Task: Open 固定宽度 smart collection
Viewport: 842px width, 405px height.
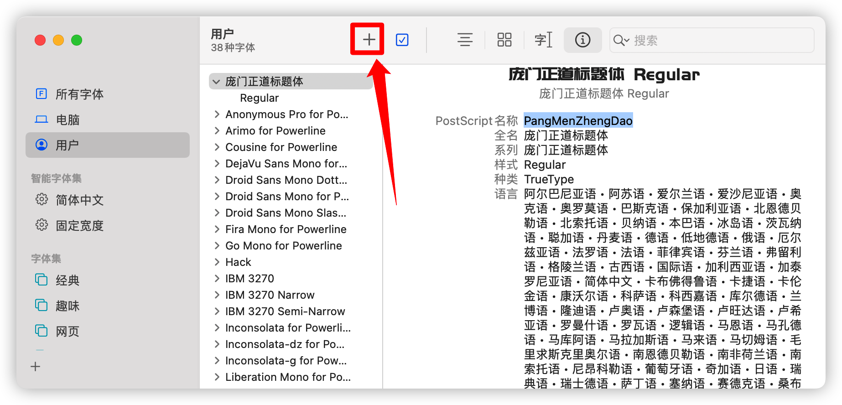Action: pos(79,226)
